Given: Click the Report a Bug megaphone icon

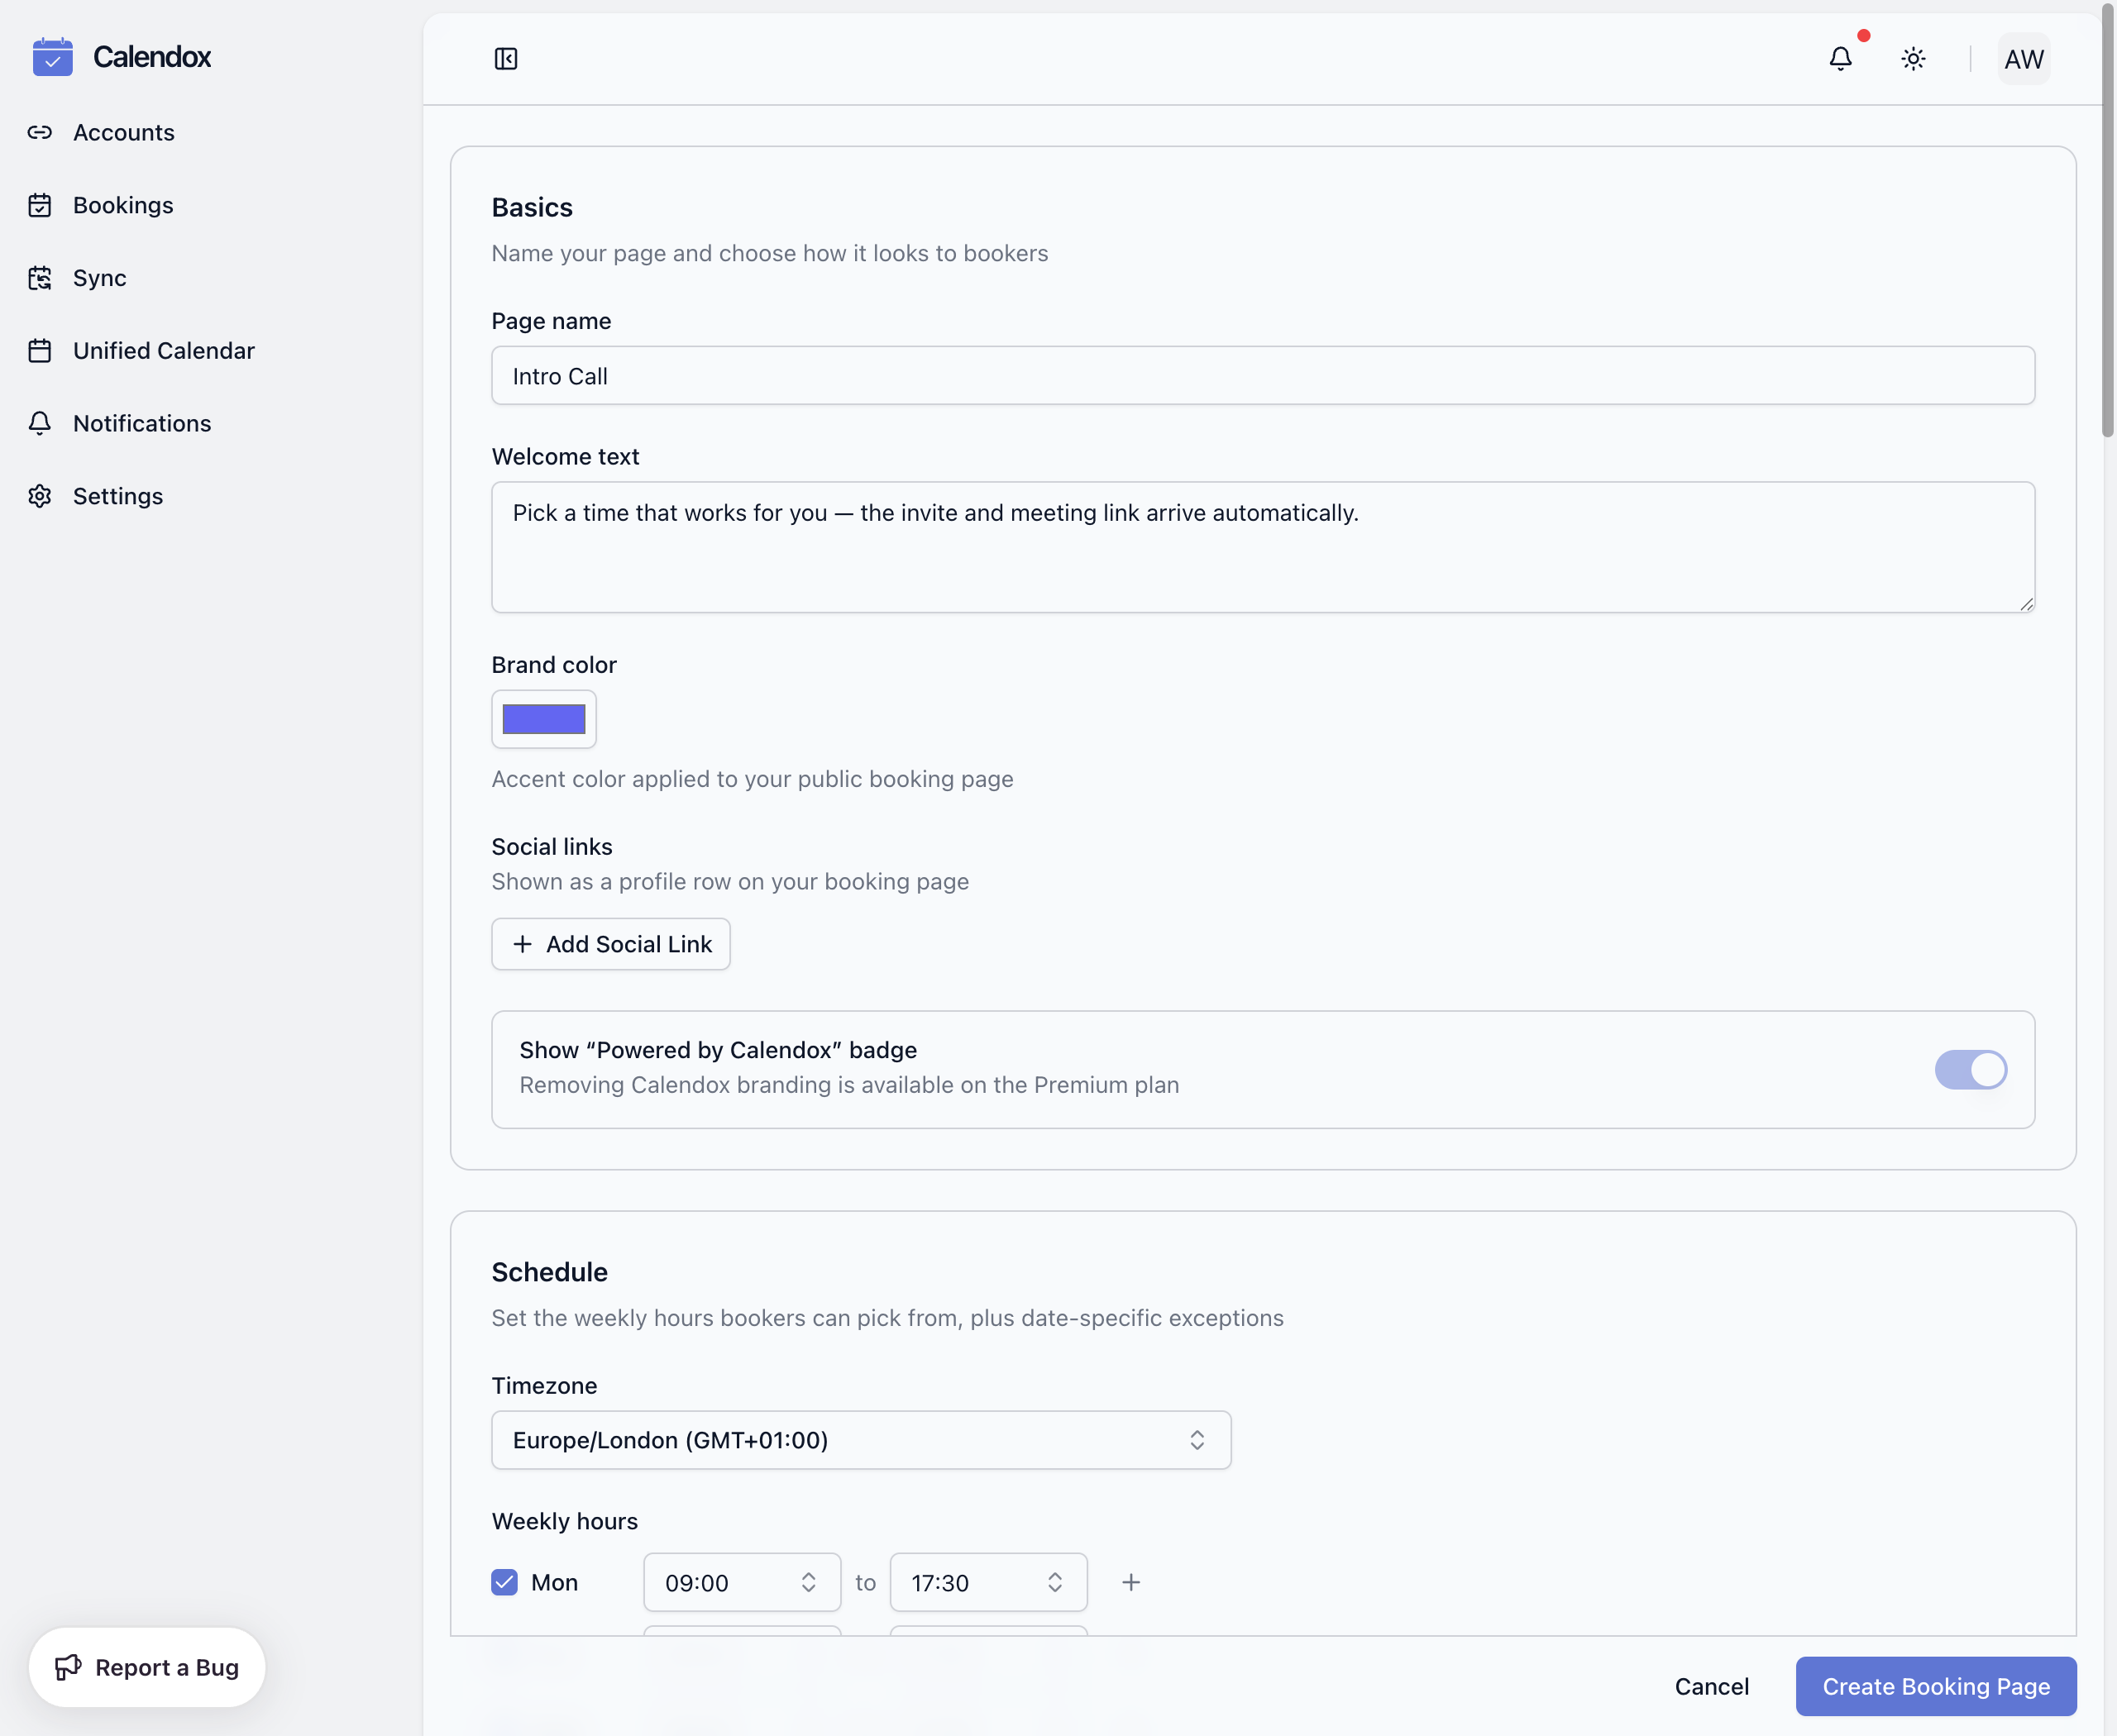Looking at the screenshot, I should pyautogui.click(x=68, y=1667).
